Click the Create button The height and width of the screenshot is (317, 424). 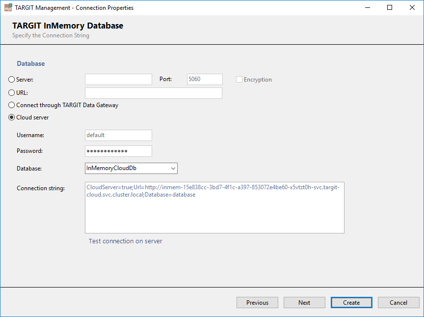351,302
